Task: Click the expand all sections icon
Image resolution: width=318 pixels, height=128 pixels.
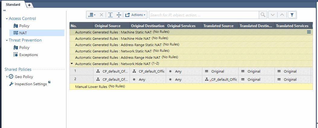Action: pos(110,15)
